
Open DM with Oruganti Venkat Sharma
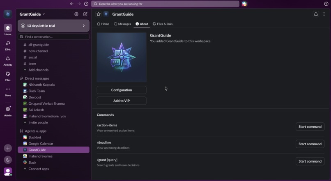pyautogui.click(x=54, y=103)
